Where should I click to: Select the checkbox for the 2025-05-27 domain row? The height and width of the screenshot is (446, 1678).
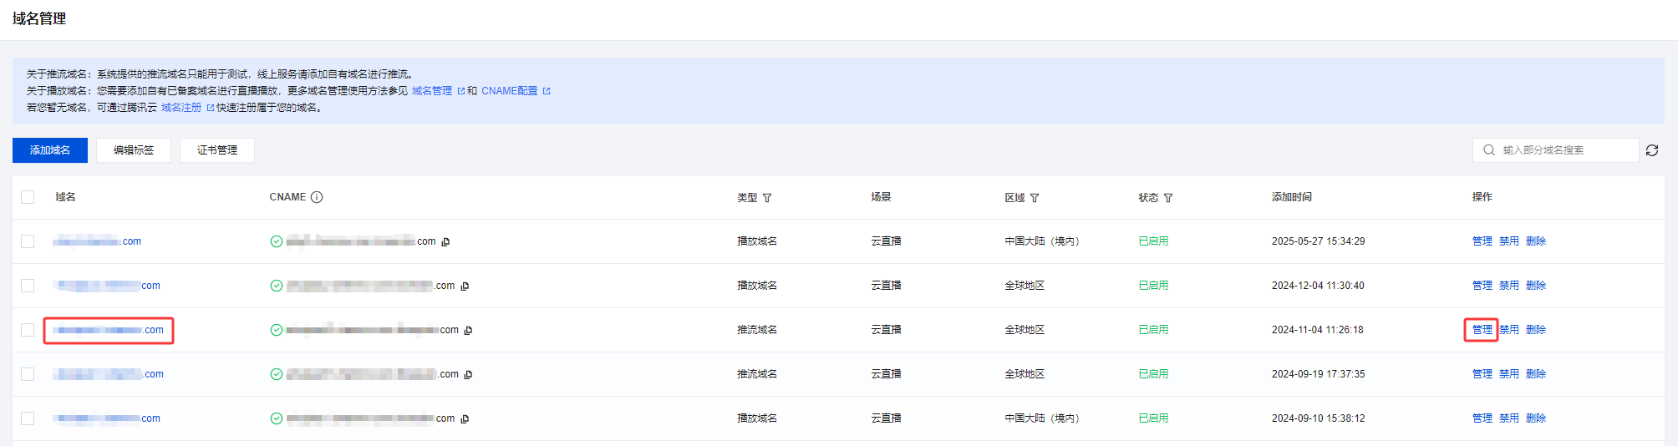click(28, 241)
